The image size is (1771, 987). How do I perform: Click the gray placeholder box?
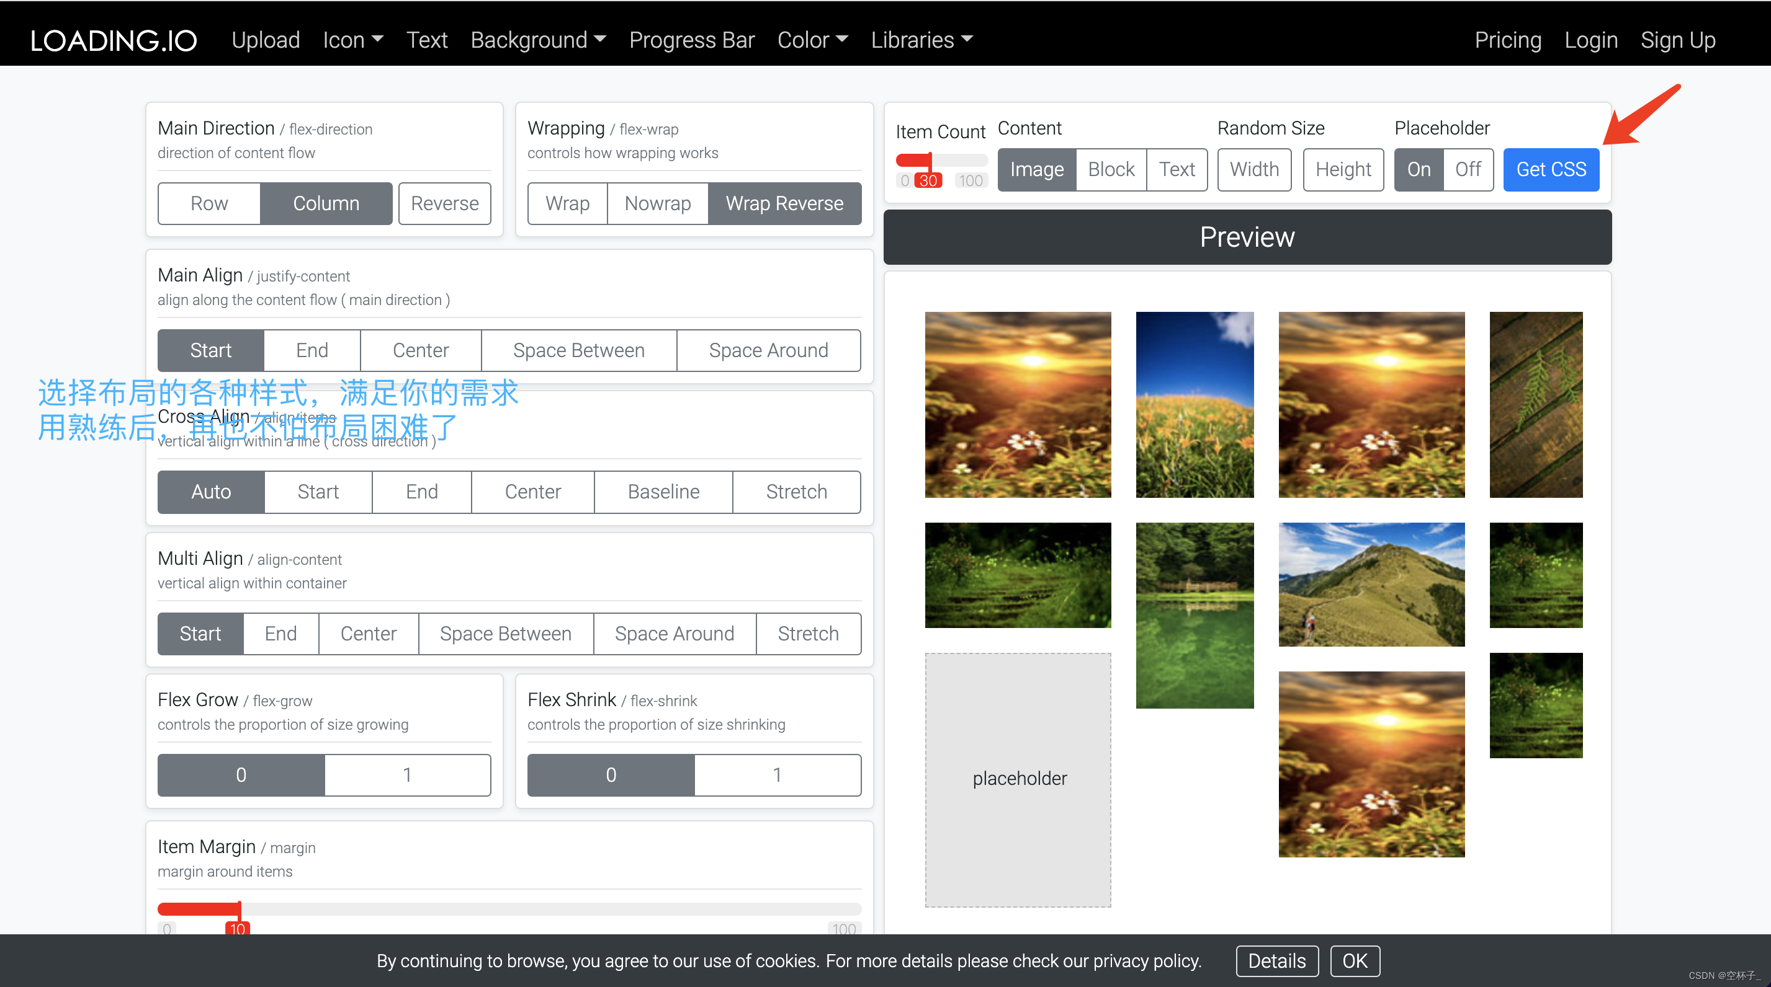point(1018,779)
